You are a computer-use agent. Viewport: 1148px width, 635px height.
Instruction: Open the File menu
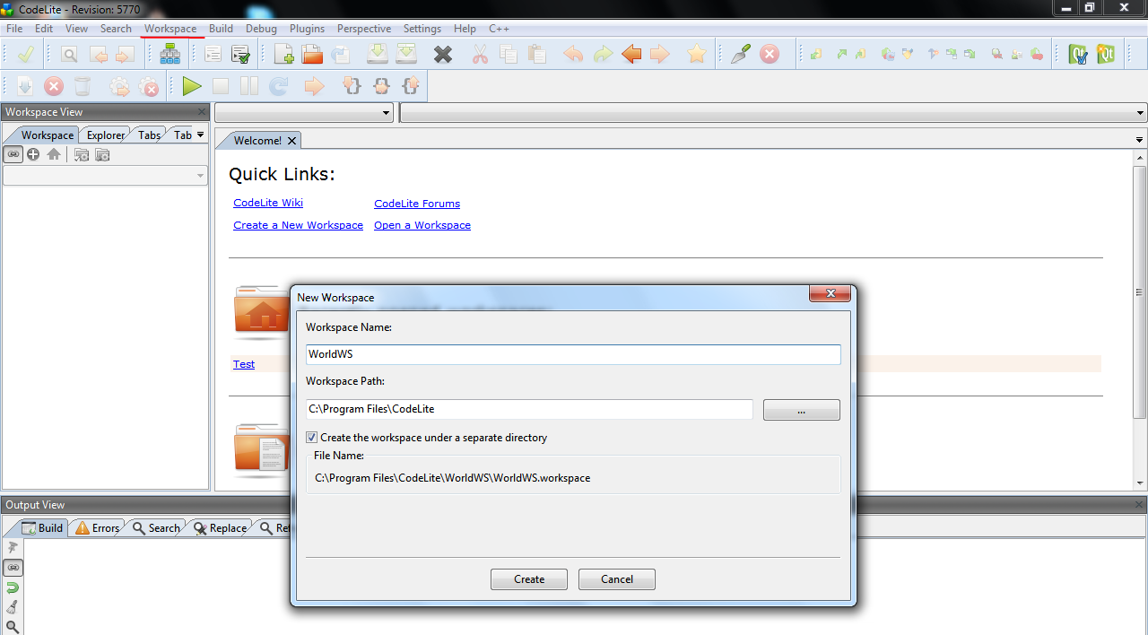click(x=14, y=29)
